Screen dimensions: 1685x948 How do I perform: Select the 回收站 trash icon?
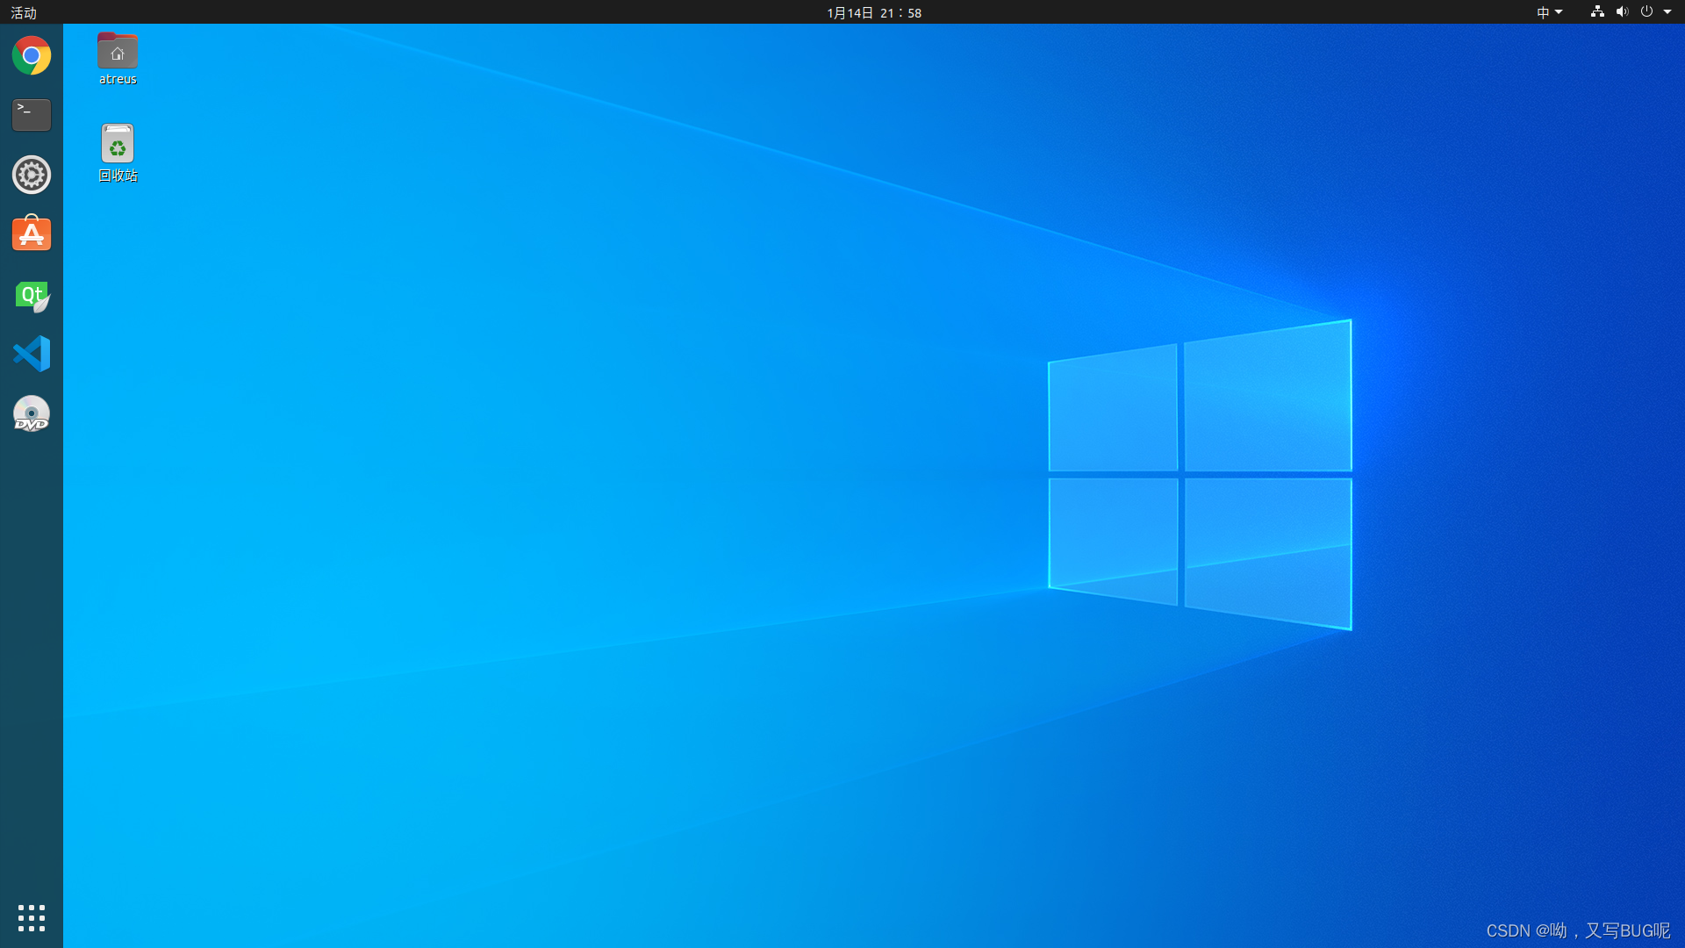118,144
